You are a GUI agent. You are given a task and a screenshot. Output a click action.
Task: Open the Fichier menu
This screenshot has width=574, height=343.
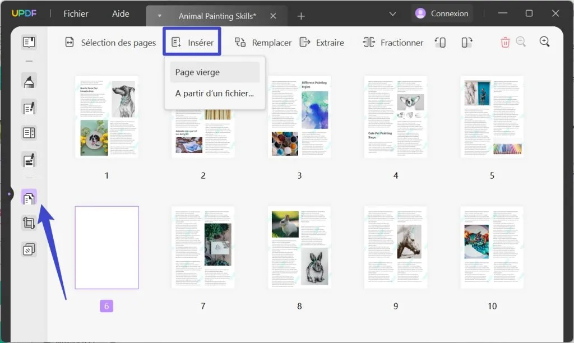pos(76,13)
